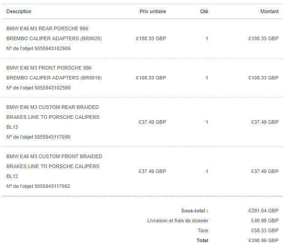Image resolution: width=288 pixels, height=244 pixels.
Task: Click the Total amount £390.96 GBP
Action: pyautogui.click(x=264, y=240)
